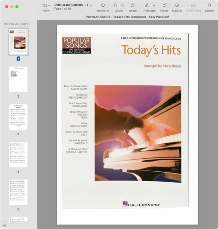The width and height of the screenshot is (218, 229).
Task: Zoom in with the plus magnifier
Action: tap(122, 5)
